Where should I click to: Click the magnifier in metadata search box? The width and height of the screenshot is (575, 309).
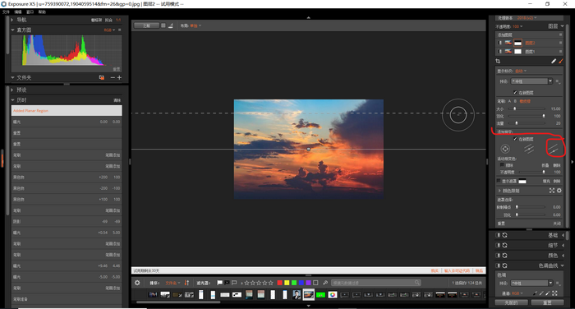417,283
